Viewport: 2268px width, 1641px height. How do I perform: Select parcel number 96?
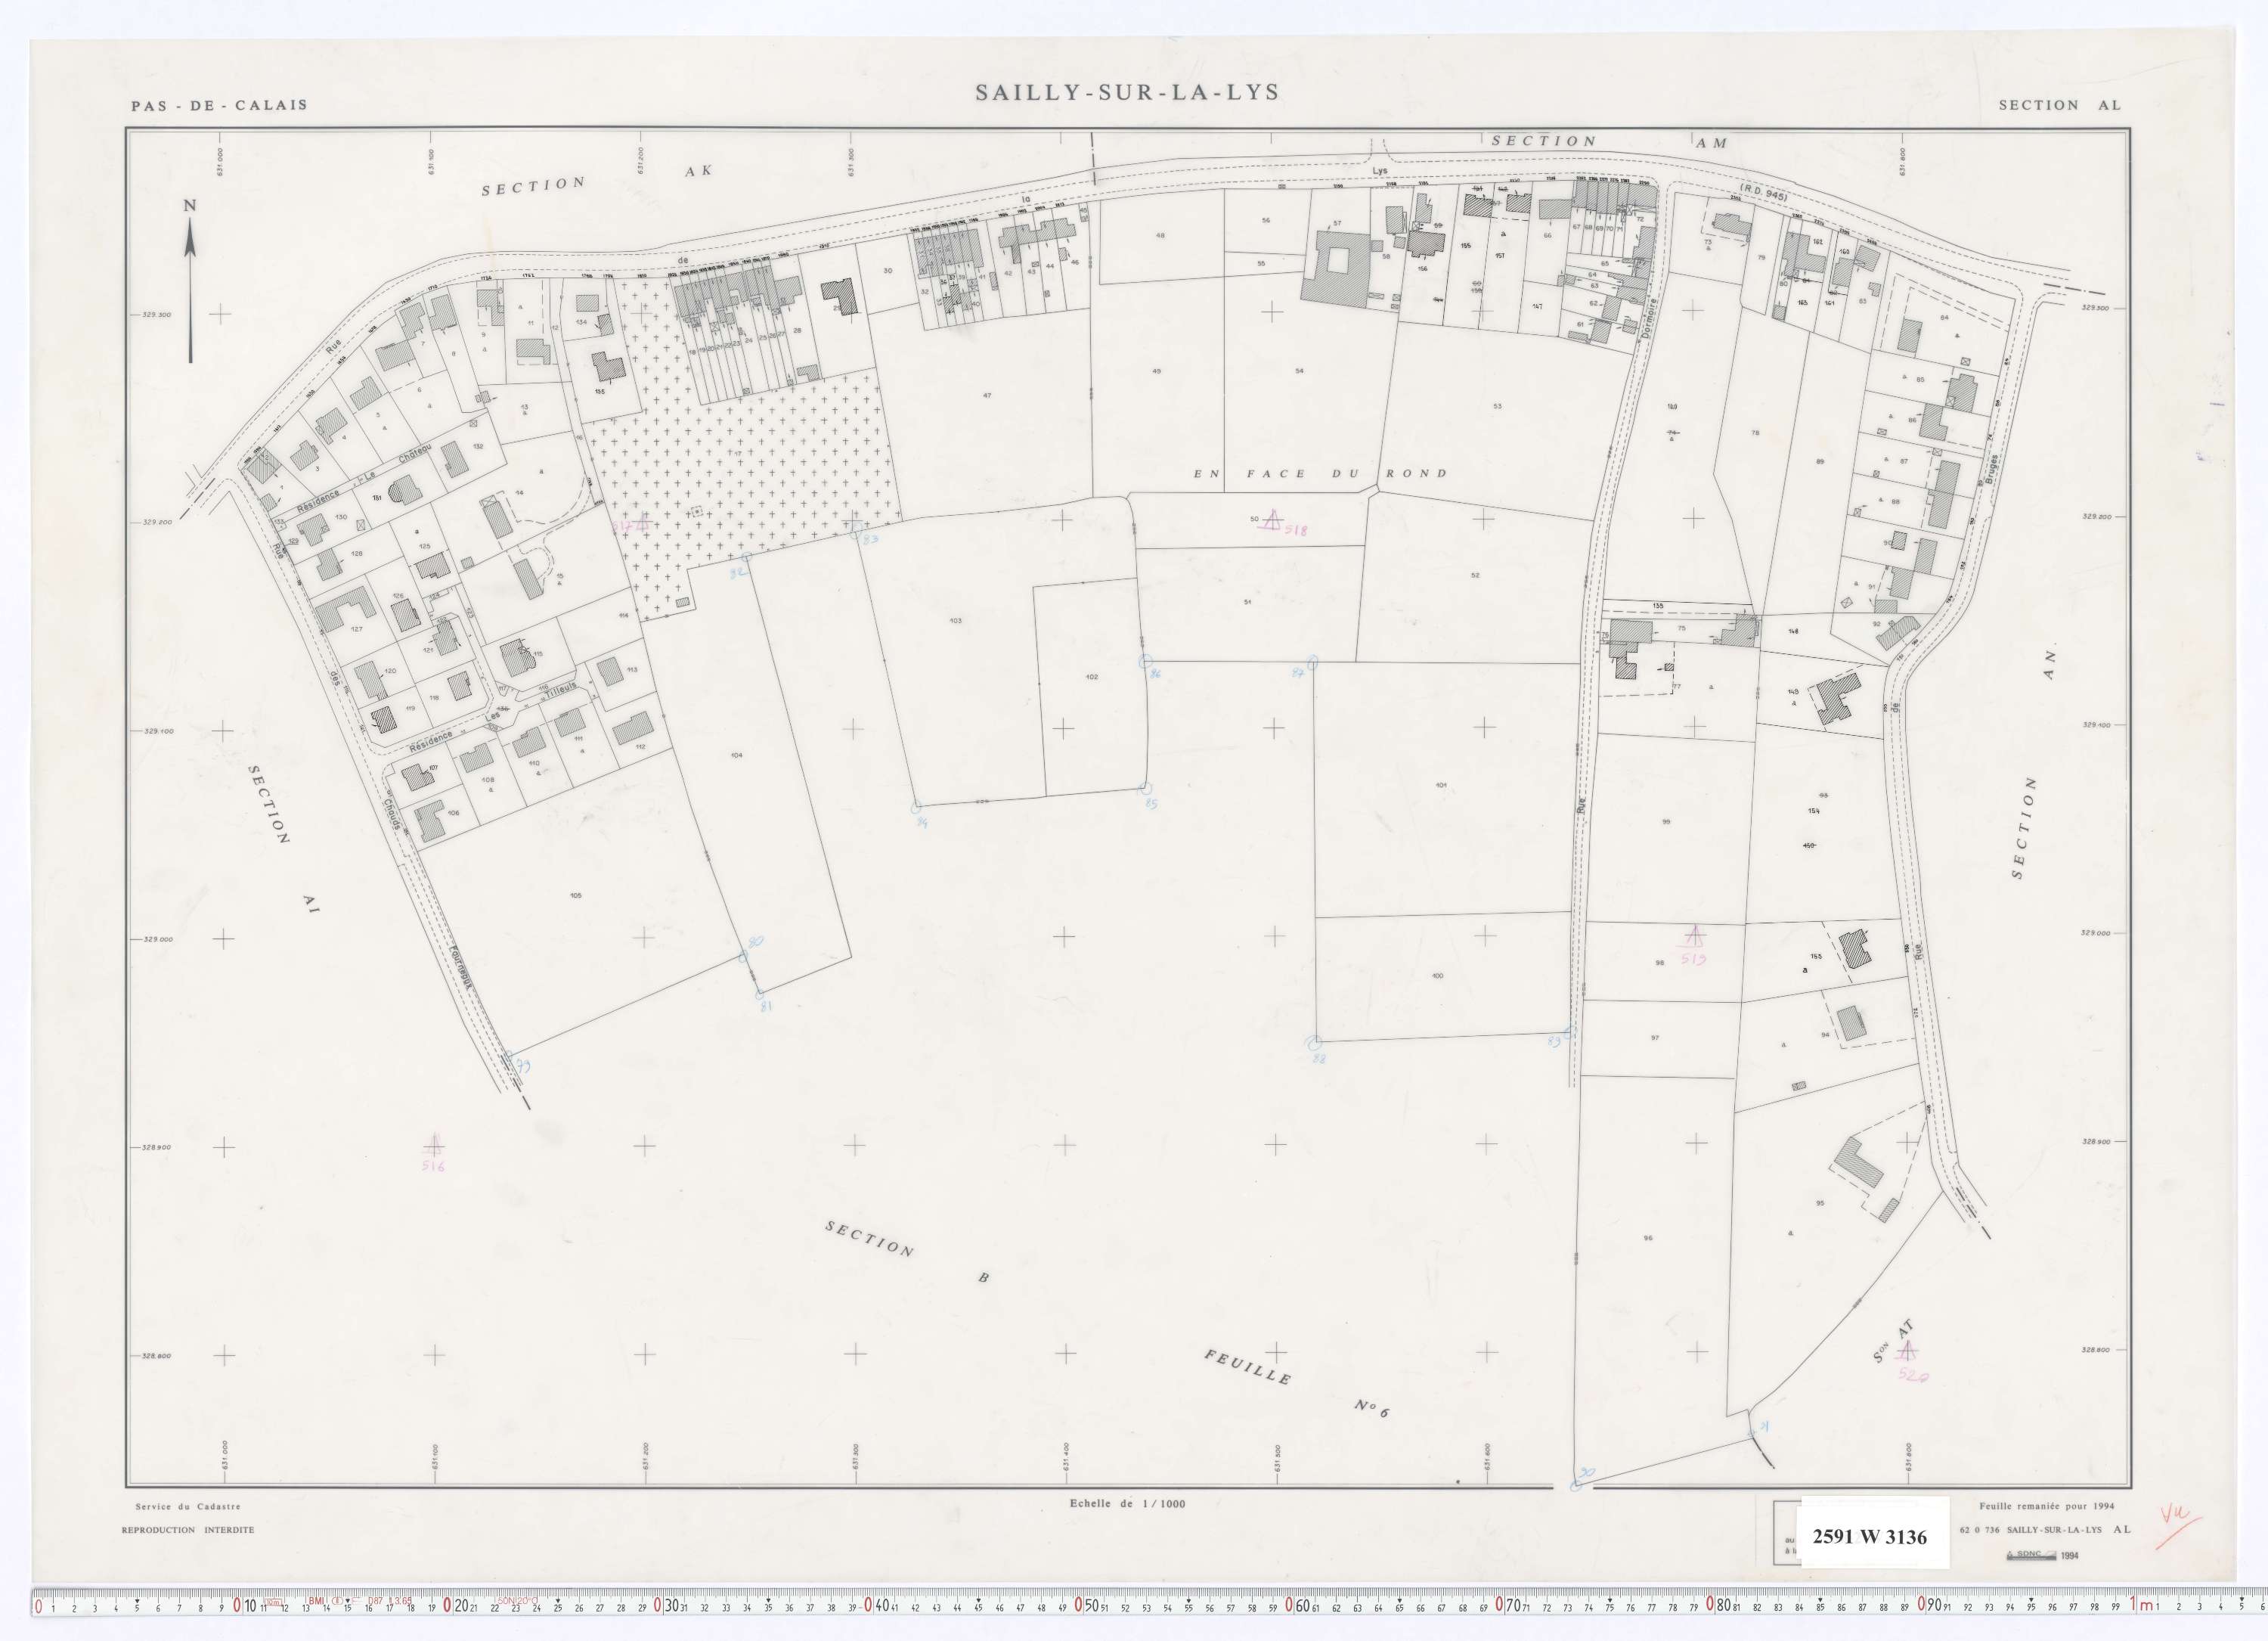click(x=1648, y=1238)
